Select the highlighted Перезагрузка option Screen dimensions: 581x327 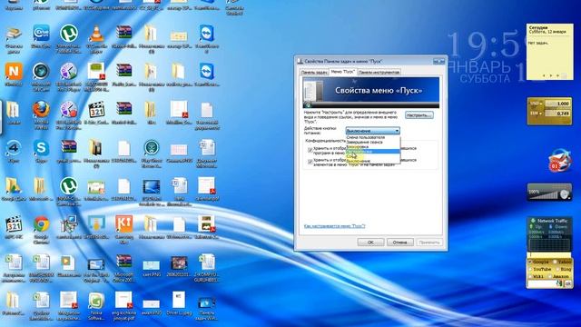tap(373, 152)
